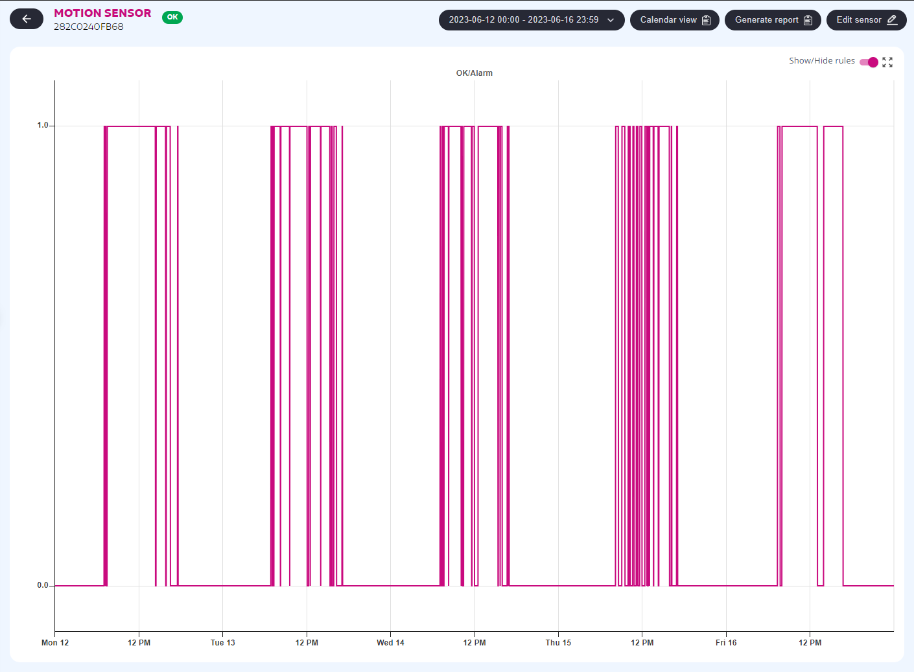Click the green OK status badge
The width and height of the screenshot is (914, 672).
pyautogui.click(x=172, y=17)
